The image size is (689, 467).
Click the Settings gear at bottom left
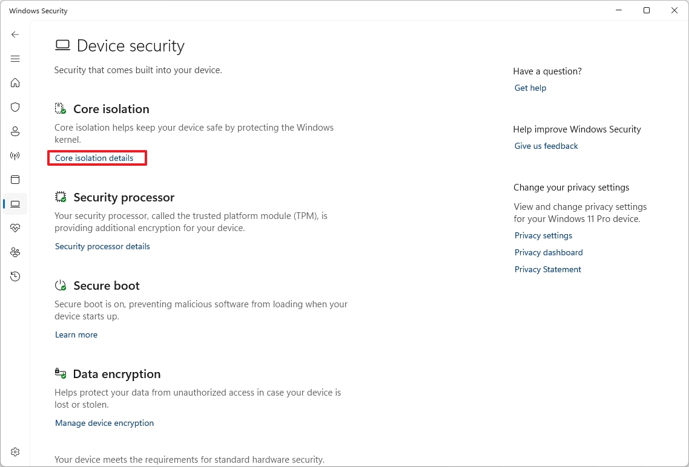coord(15,451)
